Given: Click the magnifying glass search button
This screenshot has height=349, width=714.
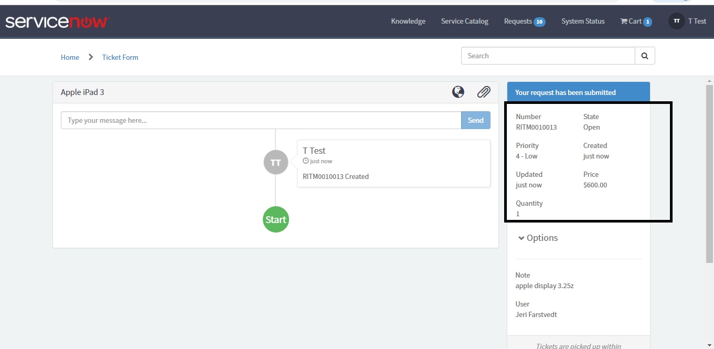Looking at the screenshot, I should click(x=645, y=56).
